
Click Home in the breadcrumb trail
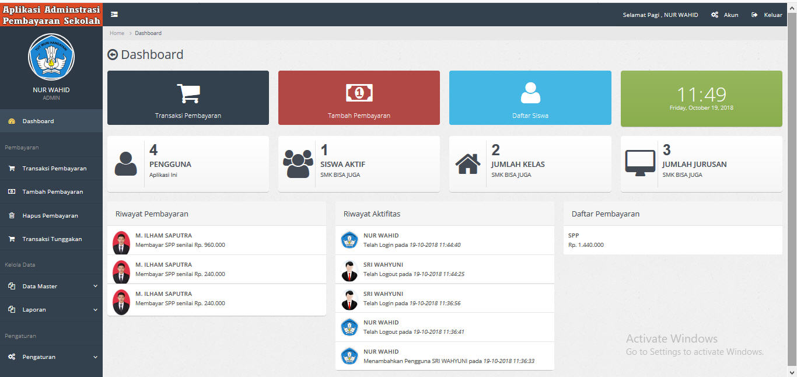coord(116,33)
